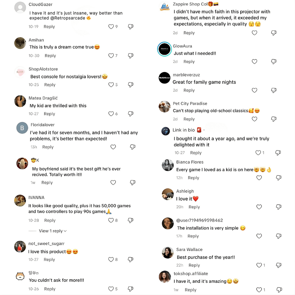Reply to the Link in bio comment

tap(196, 153)
